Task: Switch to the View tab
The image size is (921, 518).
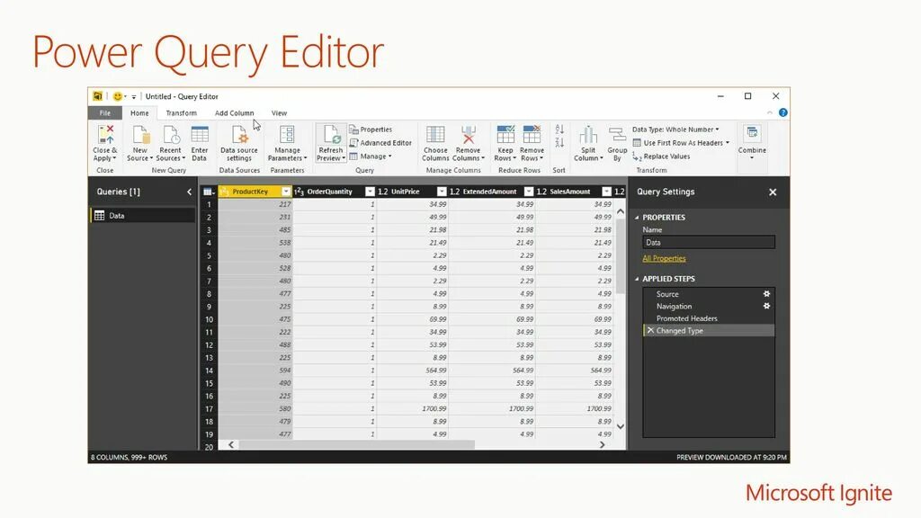Action: pos(279,112)
